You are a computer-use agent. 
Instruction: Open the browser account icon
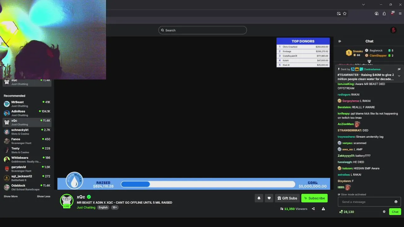point(377,14)
